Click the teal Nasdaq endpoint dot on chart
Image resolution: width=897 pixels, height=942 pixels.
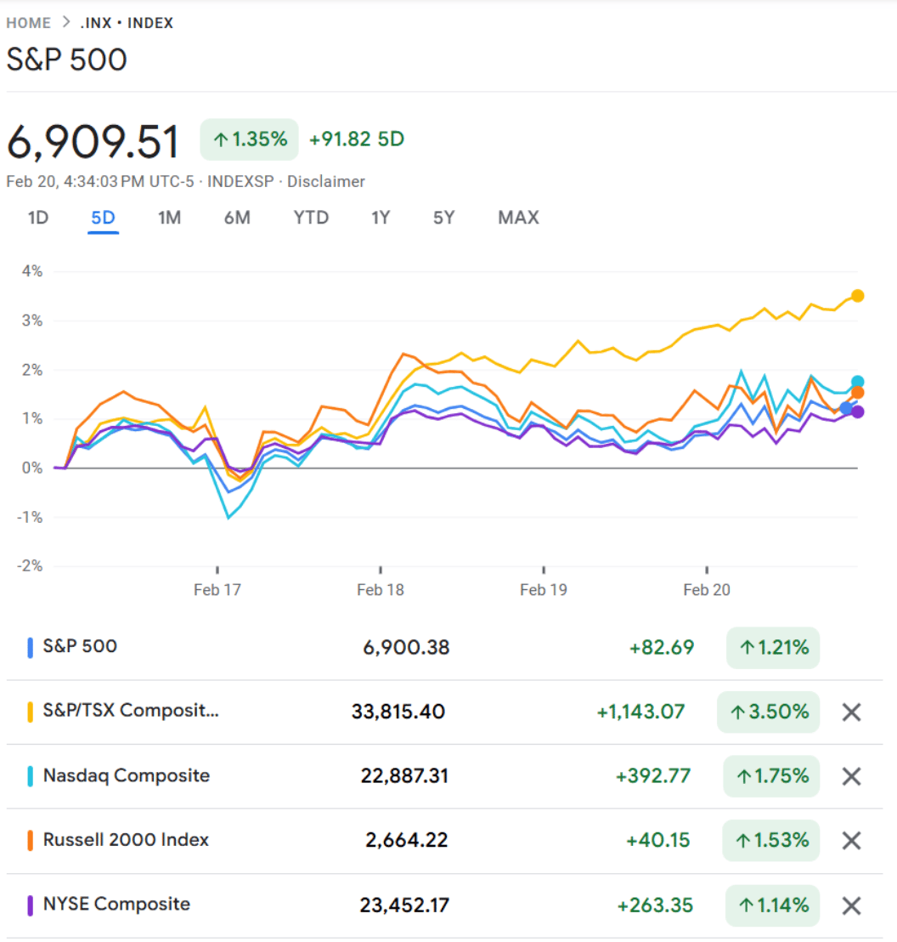(857, 382)
